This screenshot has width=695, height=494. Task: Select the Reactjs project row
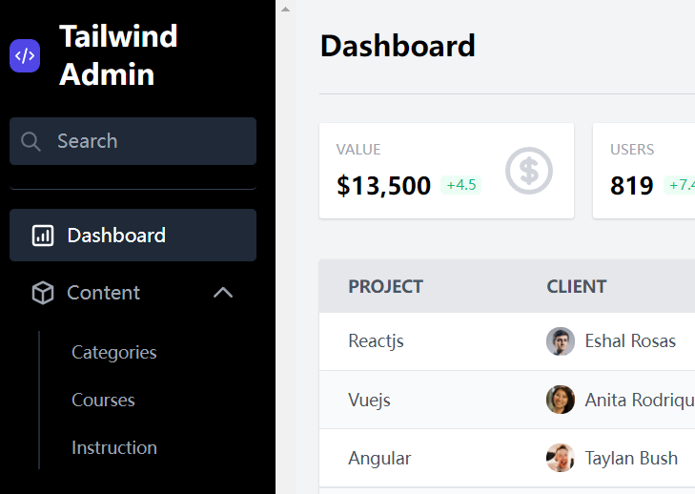pos(376,341)
